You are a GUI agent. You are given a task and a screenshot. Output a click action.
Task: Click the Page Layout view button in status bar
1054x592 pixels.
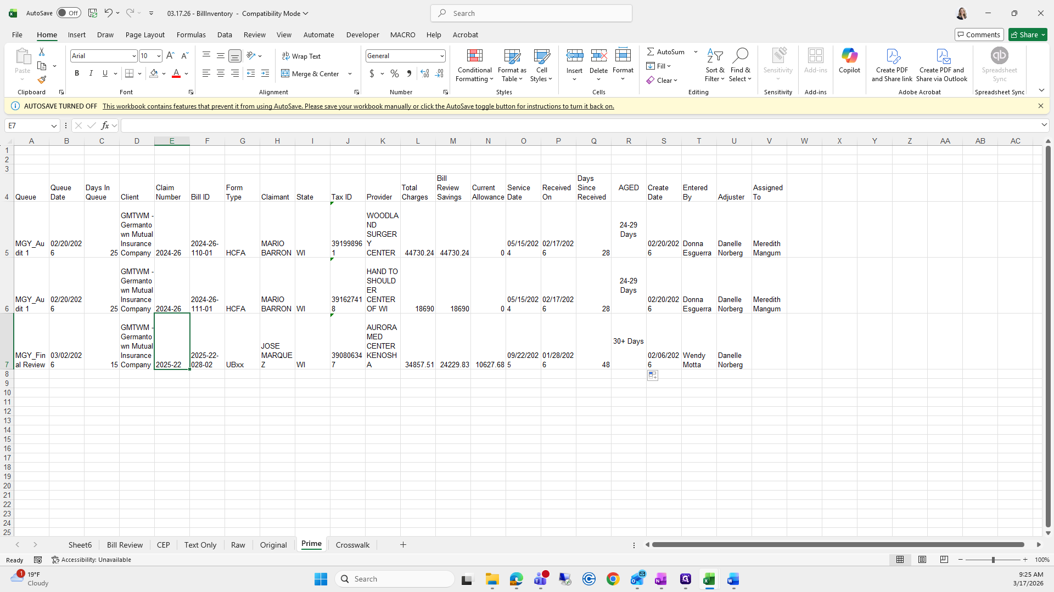tap(922, 560)
